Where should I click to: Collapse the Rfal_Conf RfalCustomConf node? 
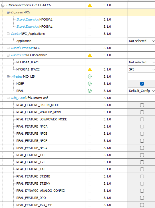coord(8,98)
